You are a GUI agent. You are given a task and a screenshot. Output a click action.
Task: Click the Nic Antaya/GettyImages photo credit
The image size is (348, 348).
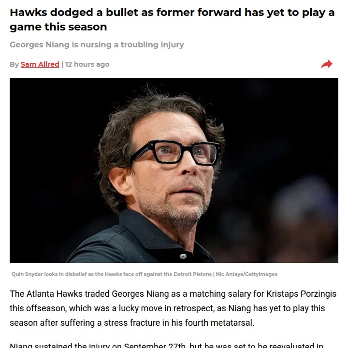click(x=246, y=274)
